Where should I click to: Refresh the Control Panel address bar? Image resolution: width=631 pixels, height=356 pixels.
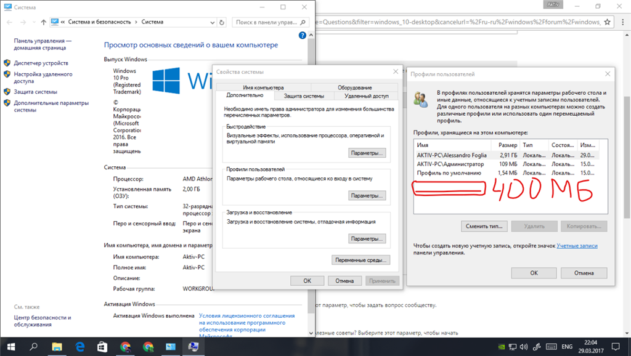pyautogui.click(x=222, y=23)
